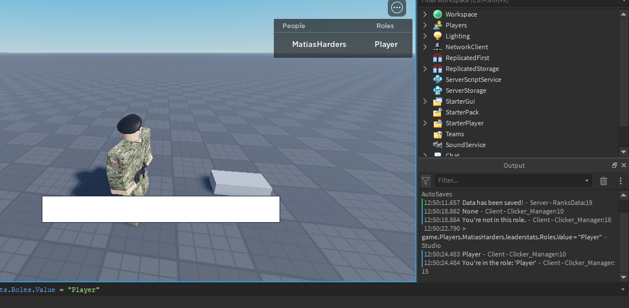Click the People leaderboard header
Viewport: 629px width, 308px height.
pyautogui.click(x=294, y=26)
